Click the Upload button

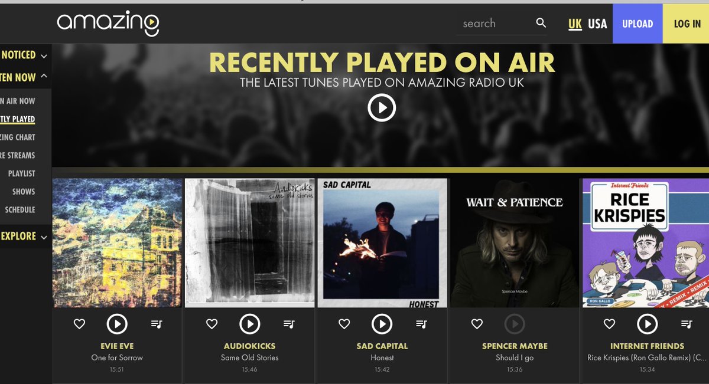coord(638,24)
